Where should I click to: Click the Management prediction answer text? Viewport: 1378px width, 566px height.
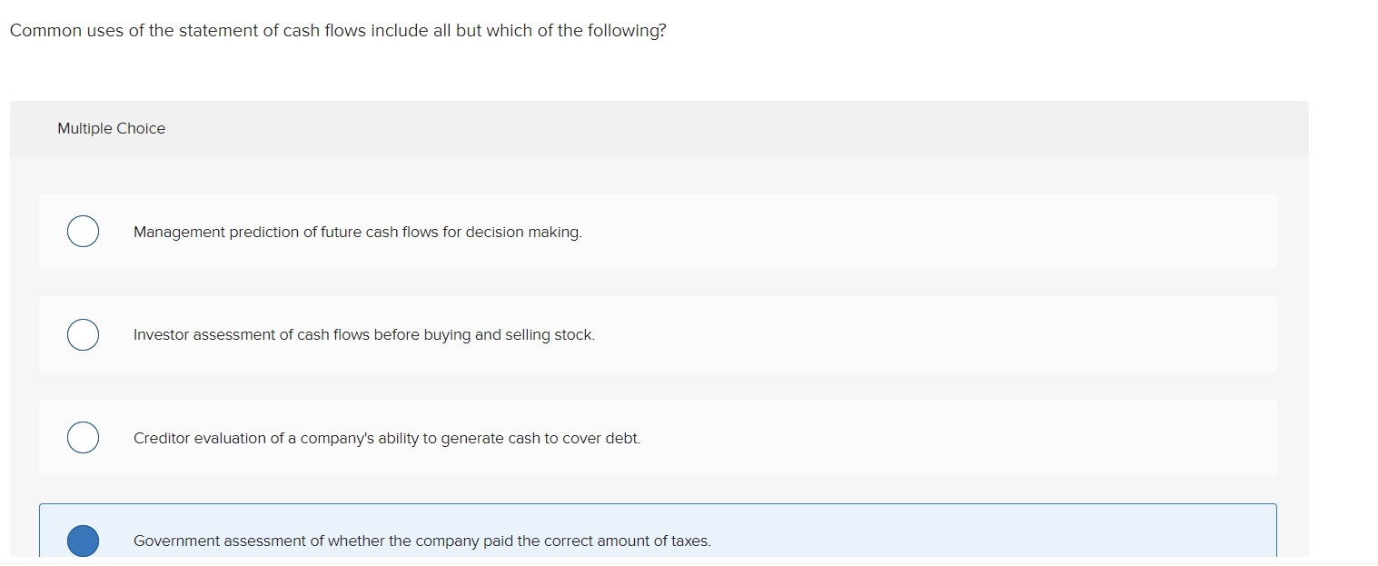click(x=357, y=233)
